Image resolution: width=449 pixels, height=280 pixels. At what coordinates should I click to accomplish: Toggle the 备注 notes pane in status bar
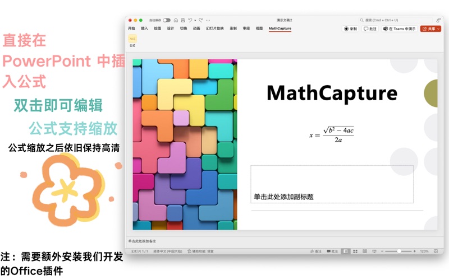click(315, 251)
